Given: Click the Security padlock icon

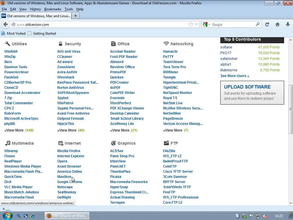Looking at the screenshot, I should point(60,44).
